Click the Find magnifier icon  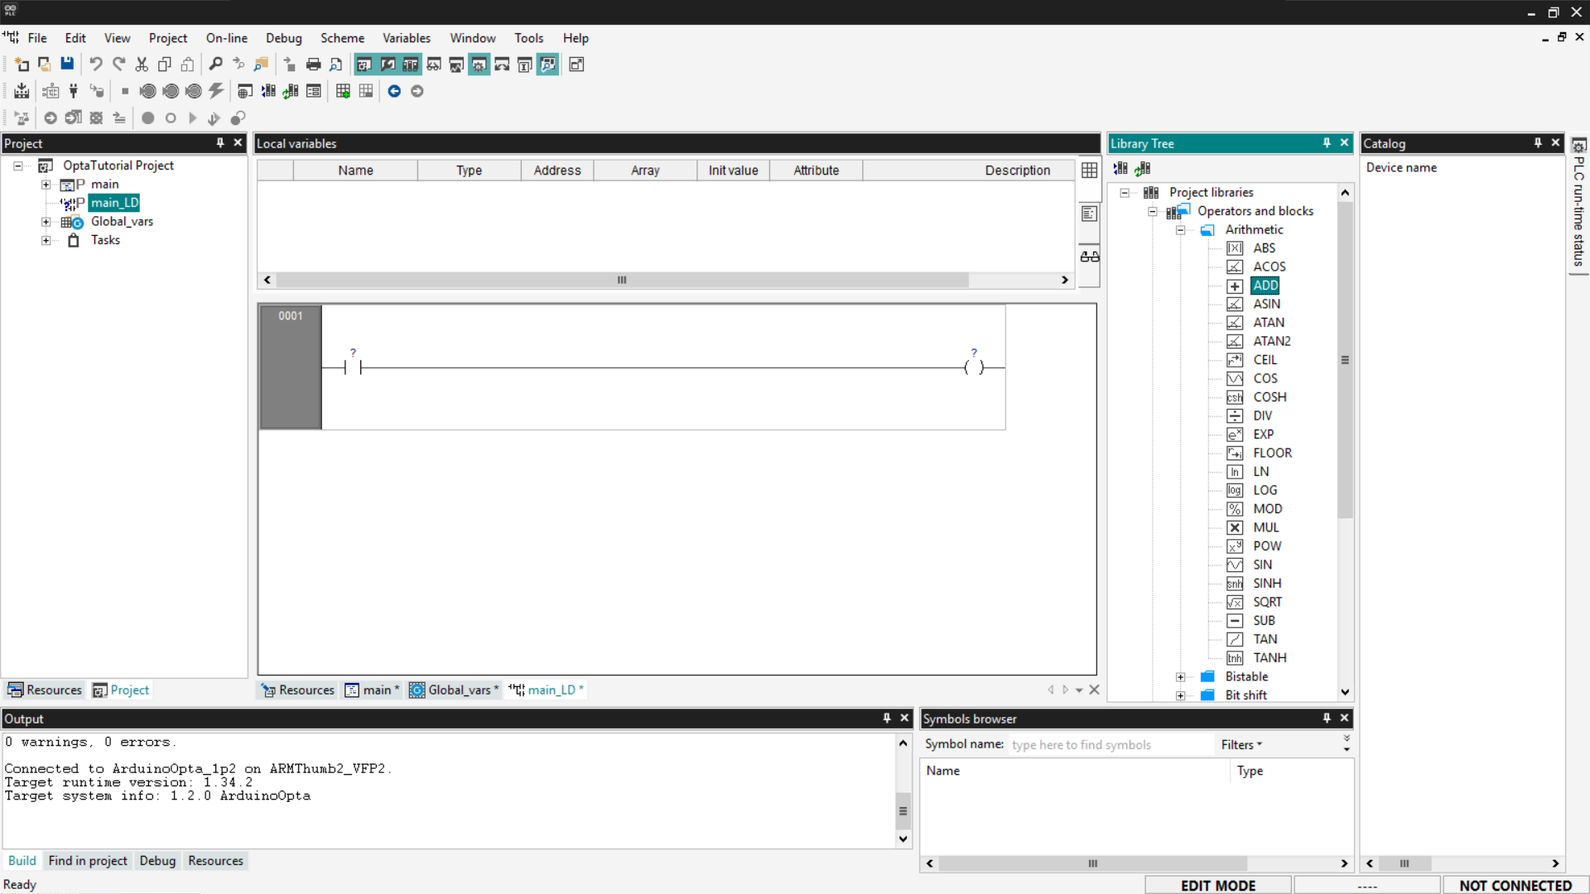point(215,64)
